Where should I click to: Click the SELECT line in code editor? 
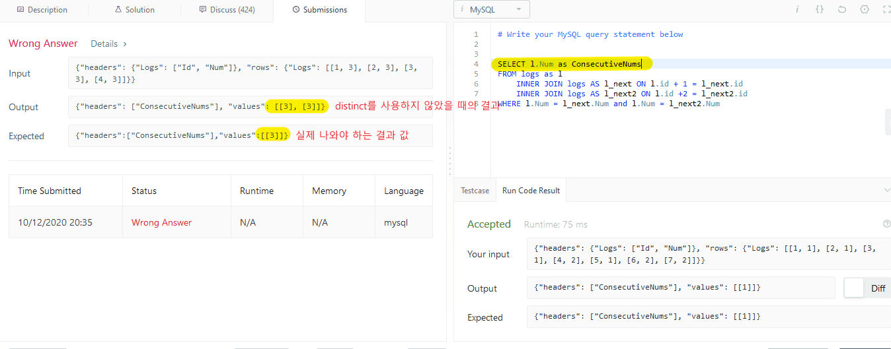coord(573,64)
